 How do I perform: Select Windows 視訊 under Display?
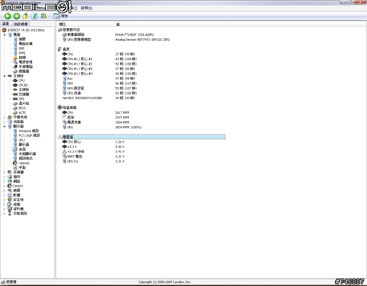coord(29,131)
